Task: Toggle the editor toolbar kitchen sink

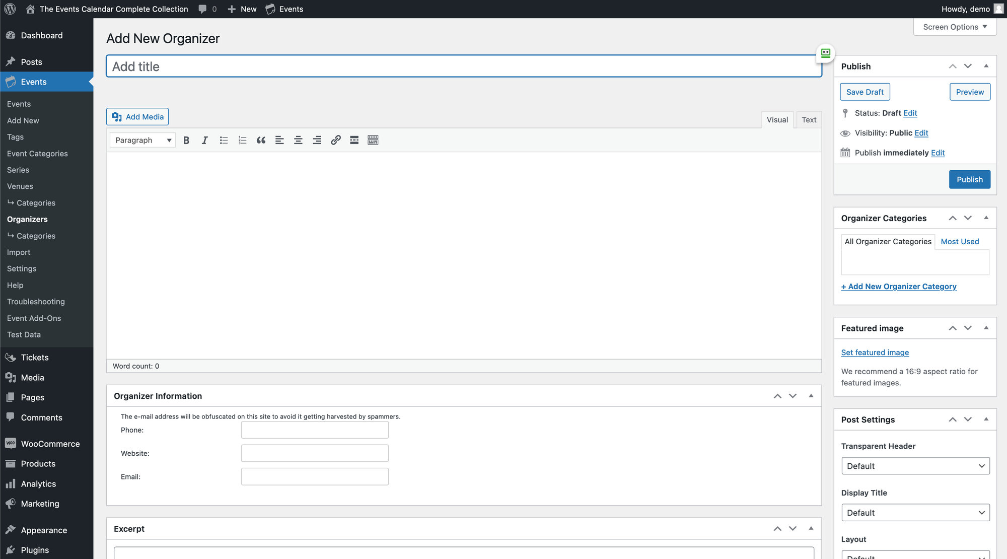Action: pos(373,140)
